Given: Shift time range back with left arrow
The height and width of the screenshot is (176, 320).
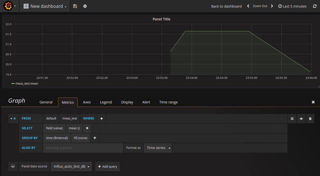Looking at the screenshot, I should [x=248, y=6].
